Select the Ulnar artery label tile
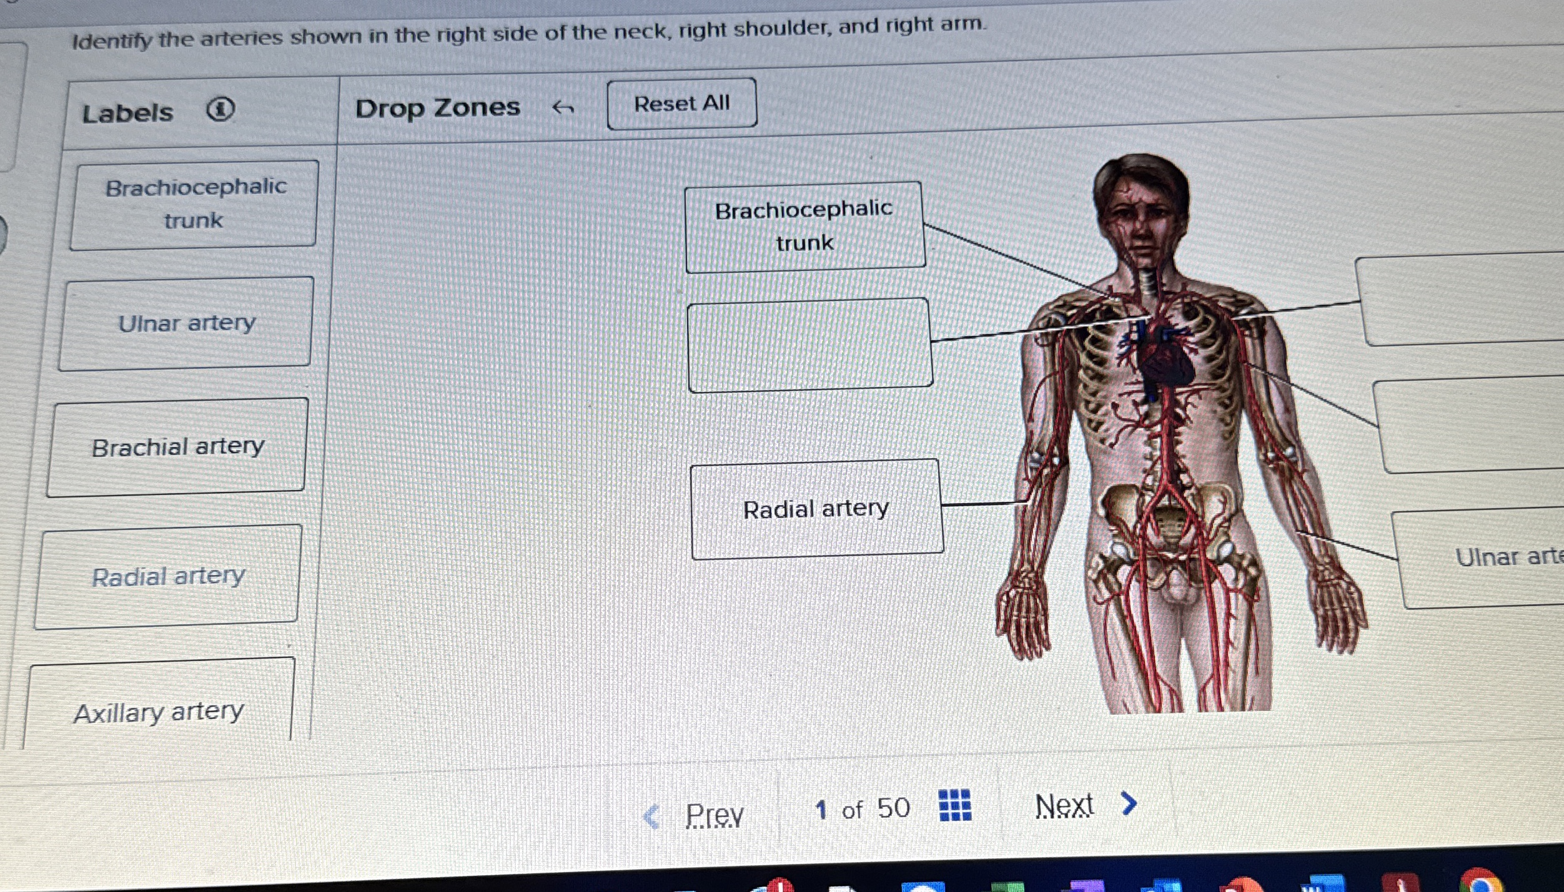Image resolution: width=1564 pixels, height=892 pixels. tap(186, 323)
